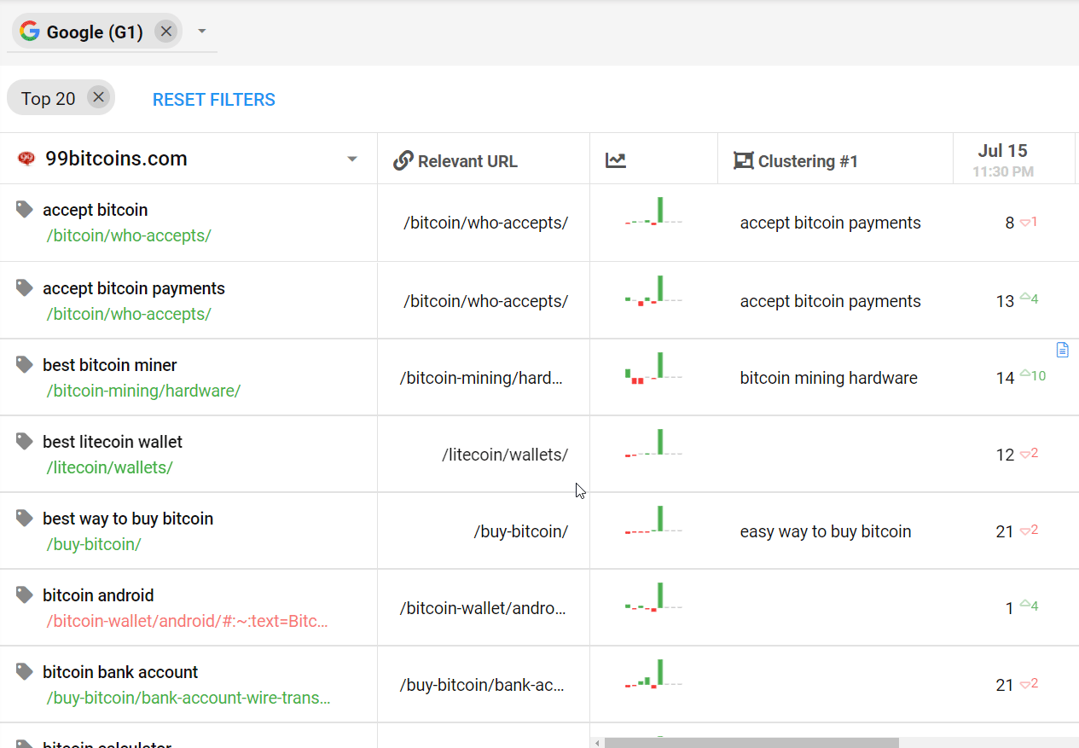Click the Google logo in the search engine chip

[30, 32]
